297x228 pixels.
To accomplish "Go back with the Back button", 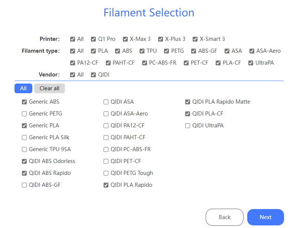I will pyautogui.click(x=225, y=217).
